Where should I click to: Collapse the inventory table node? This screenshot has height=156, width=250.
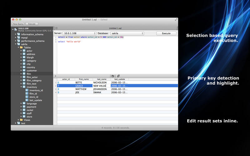(x=21, y=87)
